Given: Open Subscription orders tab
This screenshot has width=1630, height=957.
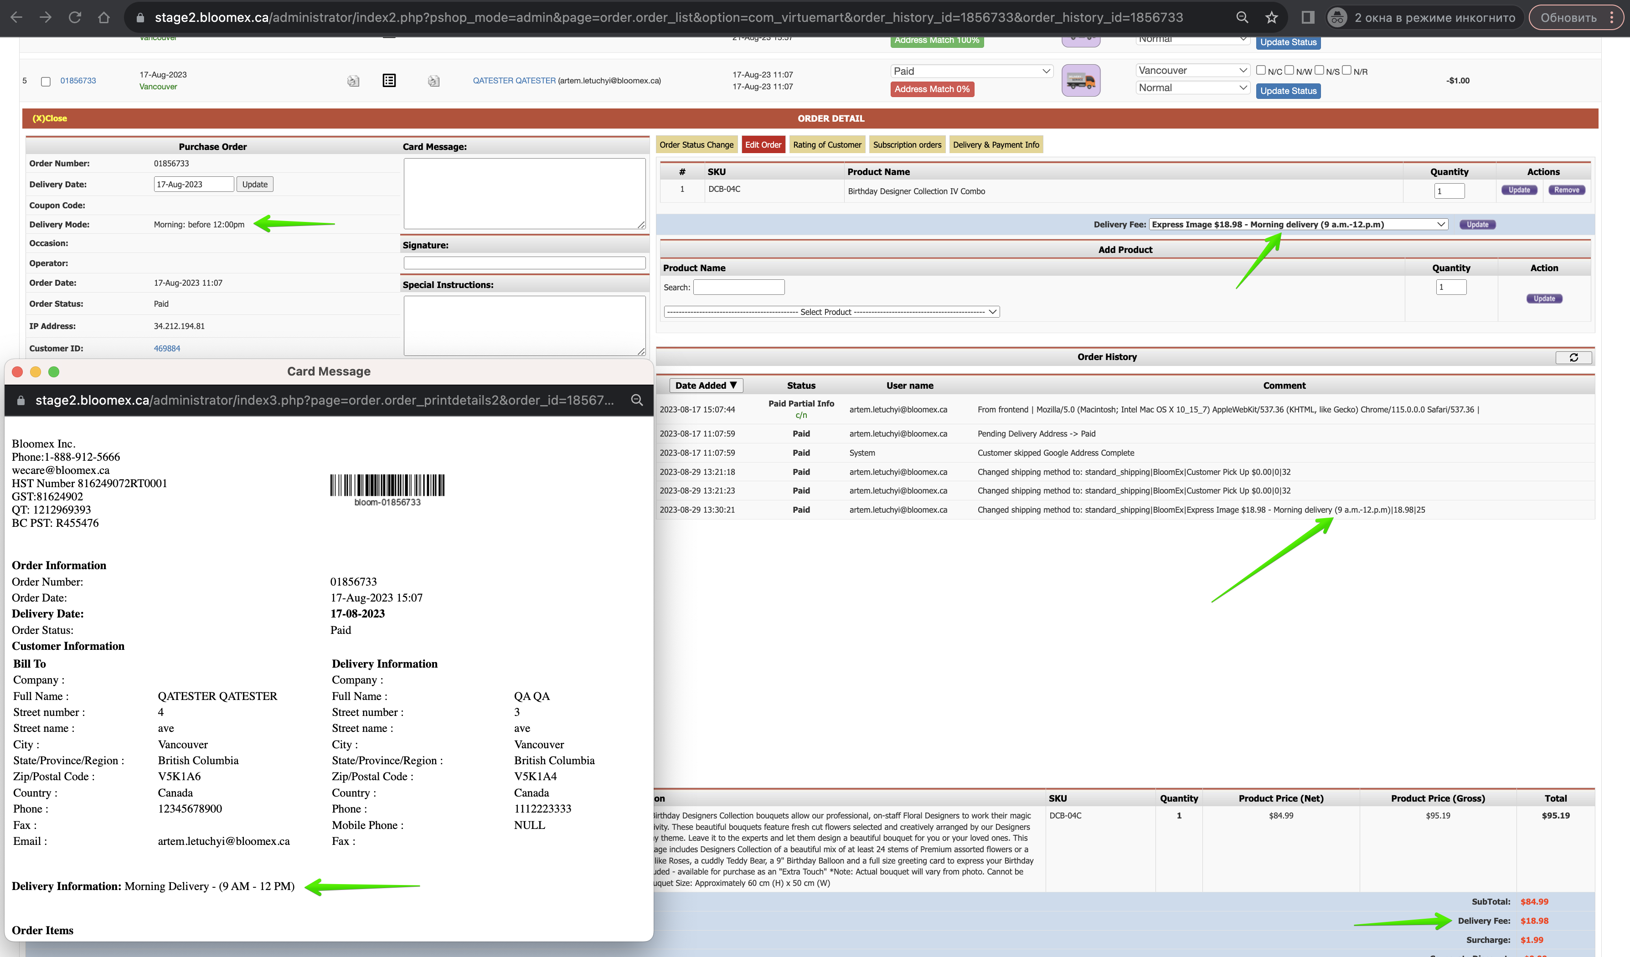Looking at the screenshot, I should (907, 145).
